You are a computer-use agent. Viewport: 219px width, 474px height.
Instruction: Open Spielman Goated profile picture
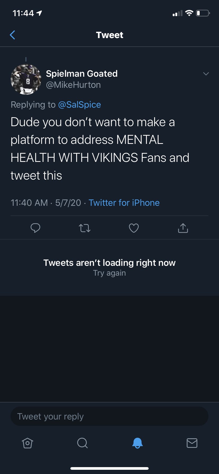coord(26,79)
